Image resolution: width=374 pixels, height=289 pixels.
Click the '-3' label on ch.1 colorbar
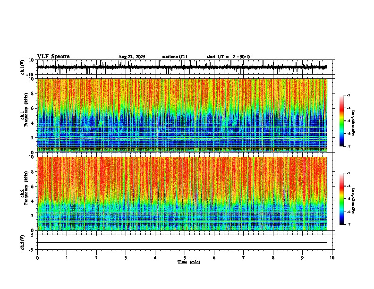(x=348, y=95)
